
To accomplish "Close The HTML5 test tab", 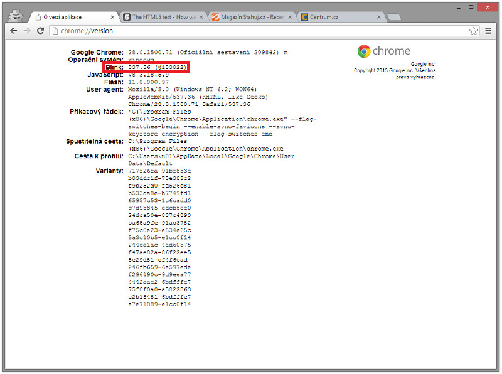I will point(201,18).
